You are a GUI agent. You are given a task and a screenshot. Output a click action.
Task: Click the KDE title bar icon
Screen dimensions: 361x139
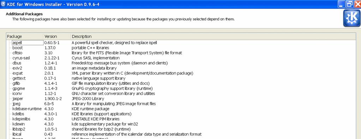[x=4, y=4]
